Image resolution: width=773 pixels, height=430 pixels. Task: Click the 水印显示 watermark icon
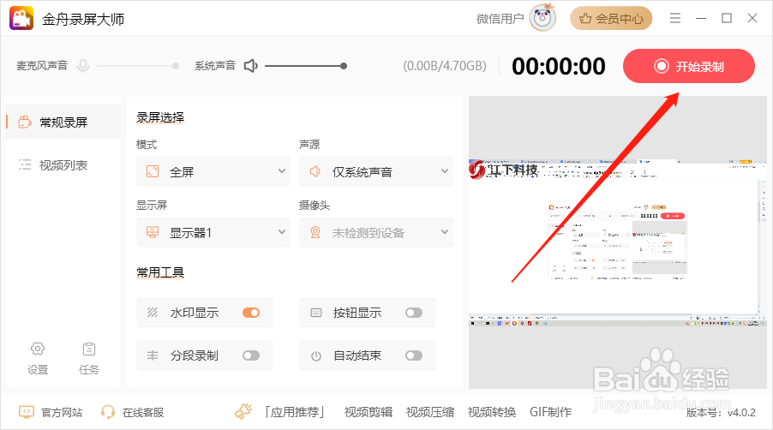(x=153, y=313)
